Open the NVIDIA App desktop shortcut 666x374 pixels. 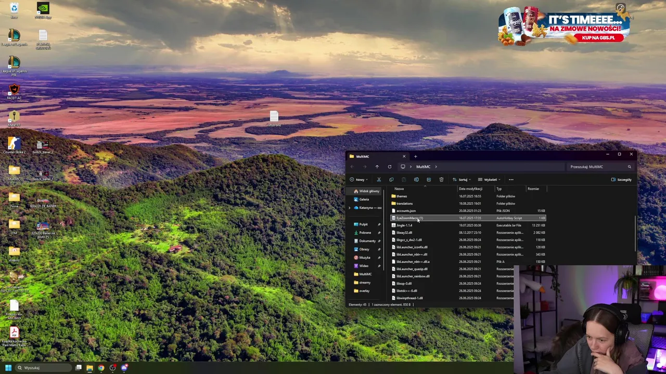43,10
